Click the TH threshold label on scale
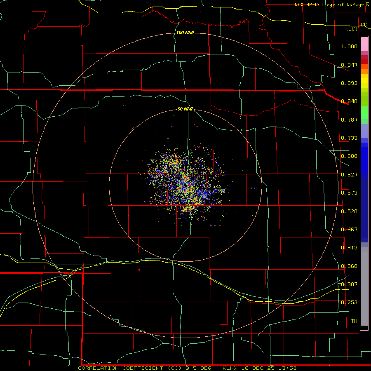 coord(354,321)
